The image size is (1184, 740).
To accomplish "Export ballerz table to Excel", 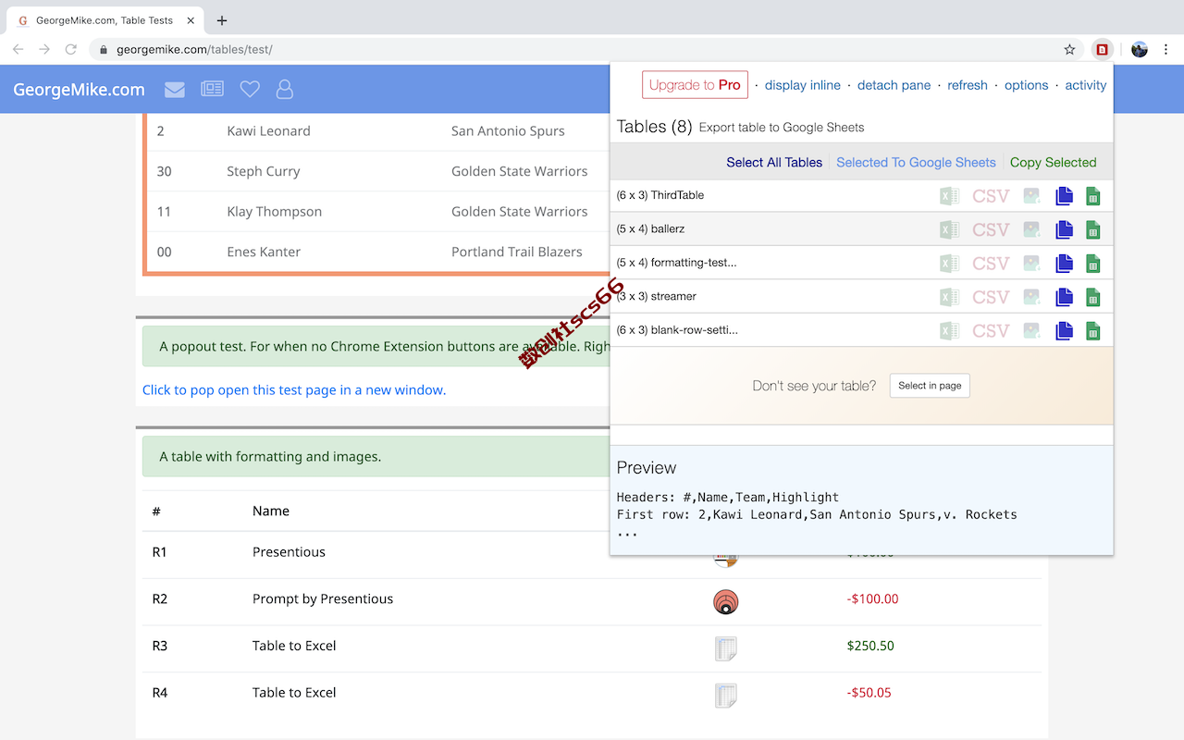I will tap(949, 229).
